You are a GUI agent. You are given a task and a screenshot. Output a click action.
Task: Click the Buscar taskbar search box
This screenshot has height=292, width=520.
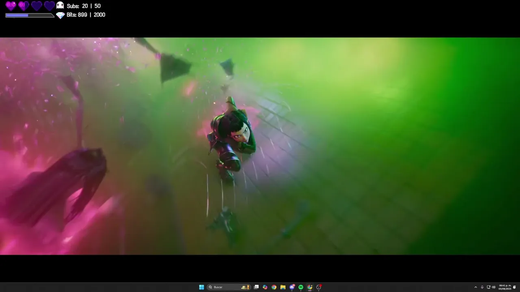tap(229, 287)
